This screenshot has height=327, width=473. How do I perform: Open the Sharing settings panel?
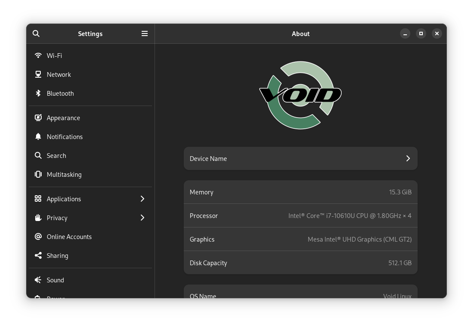[91, 255]
